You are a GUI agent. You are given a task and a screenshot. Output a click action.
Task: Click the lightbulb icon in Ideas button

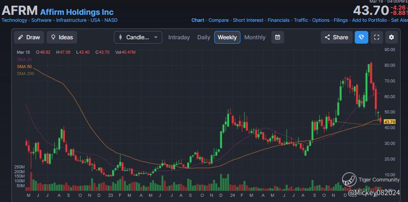click(53, 37)
